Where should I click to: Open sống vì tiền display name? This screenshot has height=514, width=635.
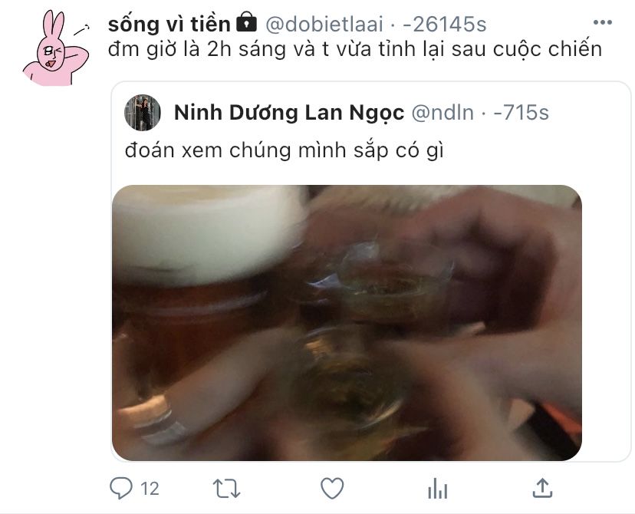169,25
